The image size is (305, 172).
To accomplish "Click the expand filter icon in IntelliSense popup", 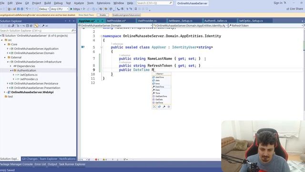I will [x=154, y=107].
